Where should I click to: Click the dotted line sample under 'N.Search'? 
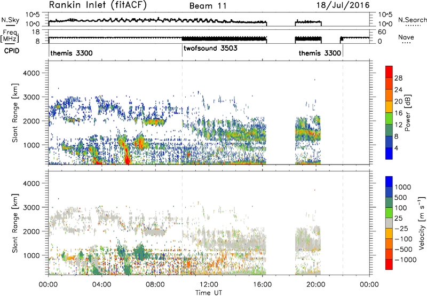point(412,26)
